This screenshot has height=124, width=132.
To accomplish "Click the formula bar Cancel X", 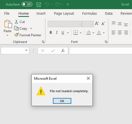I will point(43,51).
